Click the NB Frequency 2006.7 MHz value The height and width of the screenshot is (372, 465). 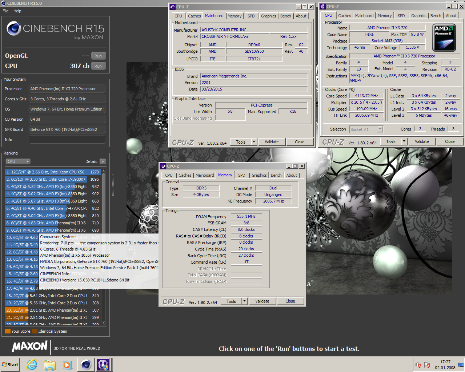[273, 201]
